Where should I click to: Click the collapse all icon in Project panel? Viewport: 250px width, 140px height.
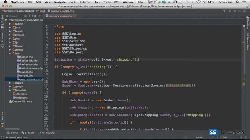click(x=30, y=16)
